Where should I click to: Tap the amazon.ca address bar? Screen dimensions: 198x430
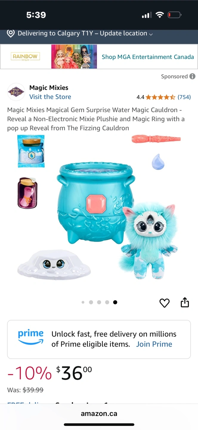pyautogui.click(x=99, y=414)
